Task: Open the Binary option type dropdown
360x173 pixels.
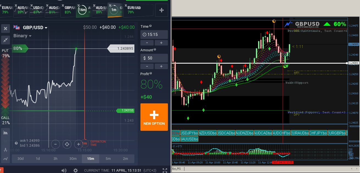Action: tap(22, 36)
